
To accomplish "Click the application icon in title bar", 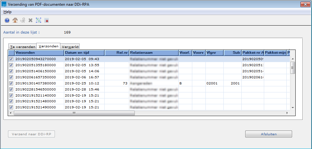I will pos(4,4).
